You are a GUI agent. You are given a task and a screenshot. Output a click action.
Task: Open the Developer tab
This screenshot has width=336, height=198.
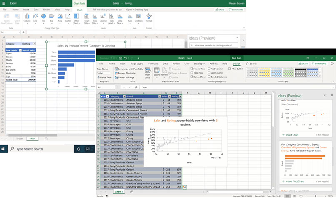coord(199,64)
